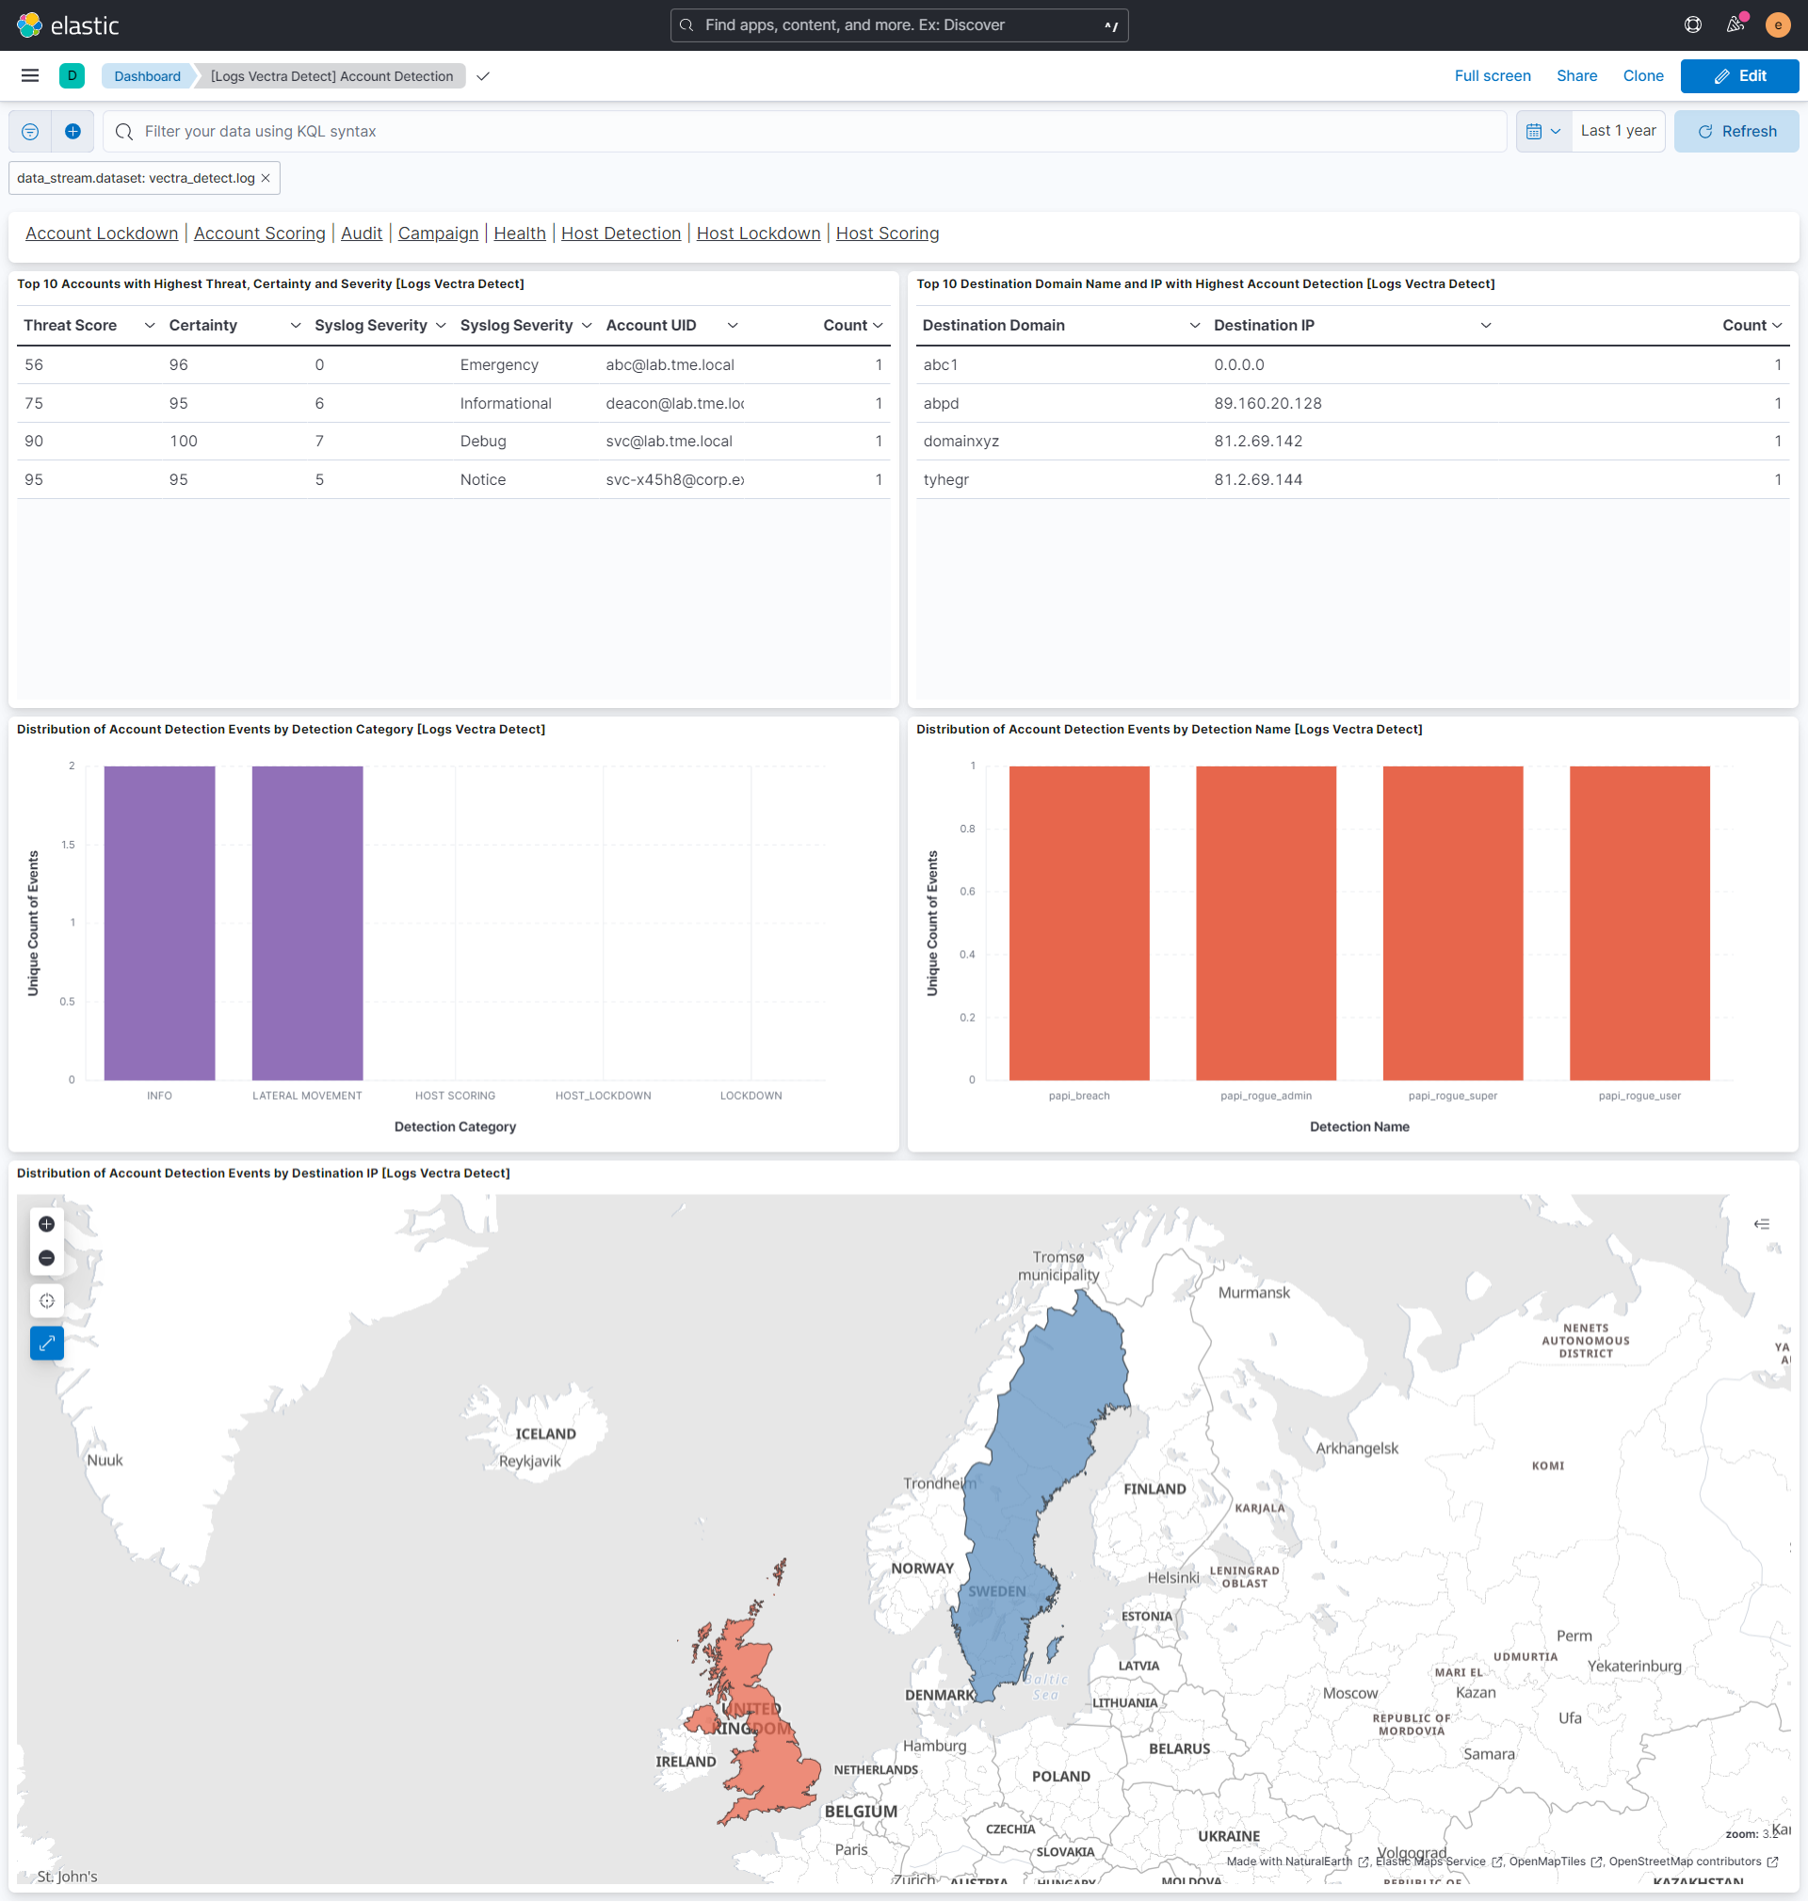
Task: Click the domainxyz destination domain cell
Action: point(960,442)
